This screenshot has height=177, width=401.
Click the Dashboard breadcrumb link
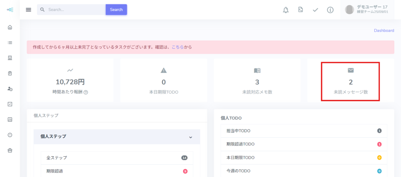click(384, 31)
